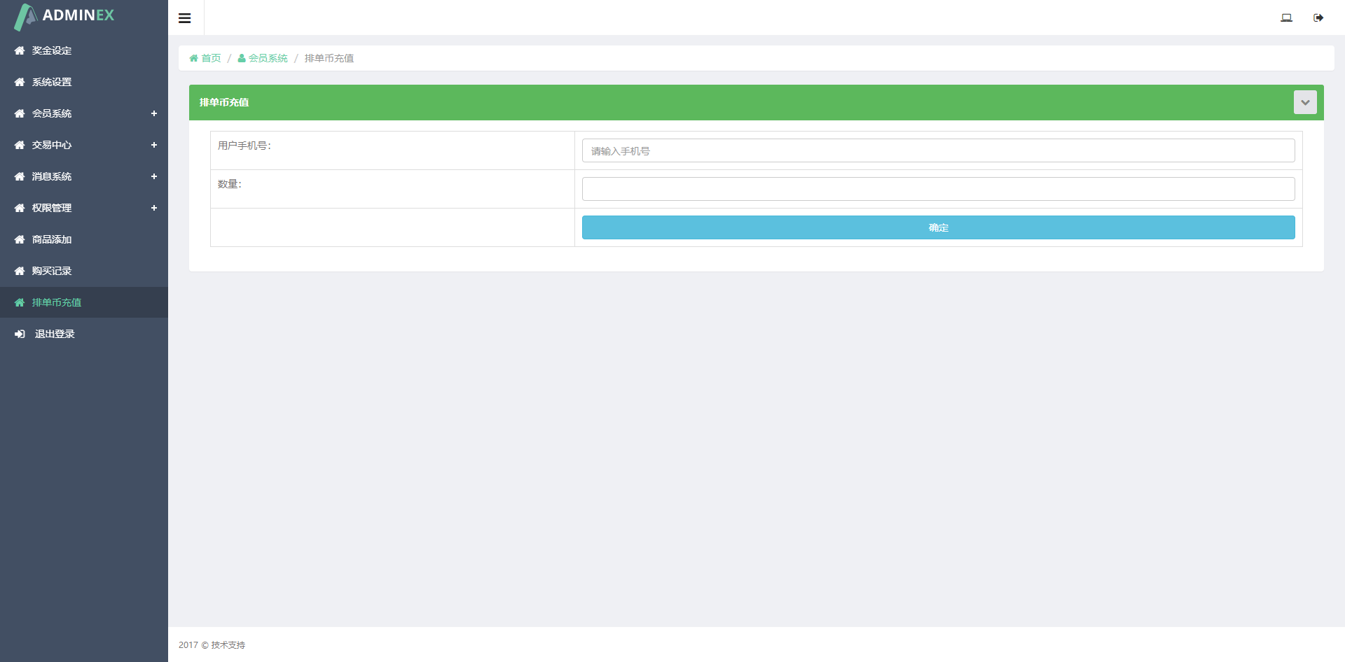Click the home icon in the breadcrumb
Screen dimensions: 1345x662
194,58
